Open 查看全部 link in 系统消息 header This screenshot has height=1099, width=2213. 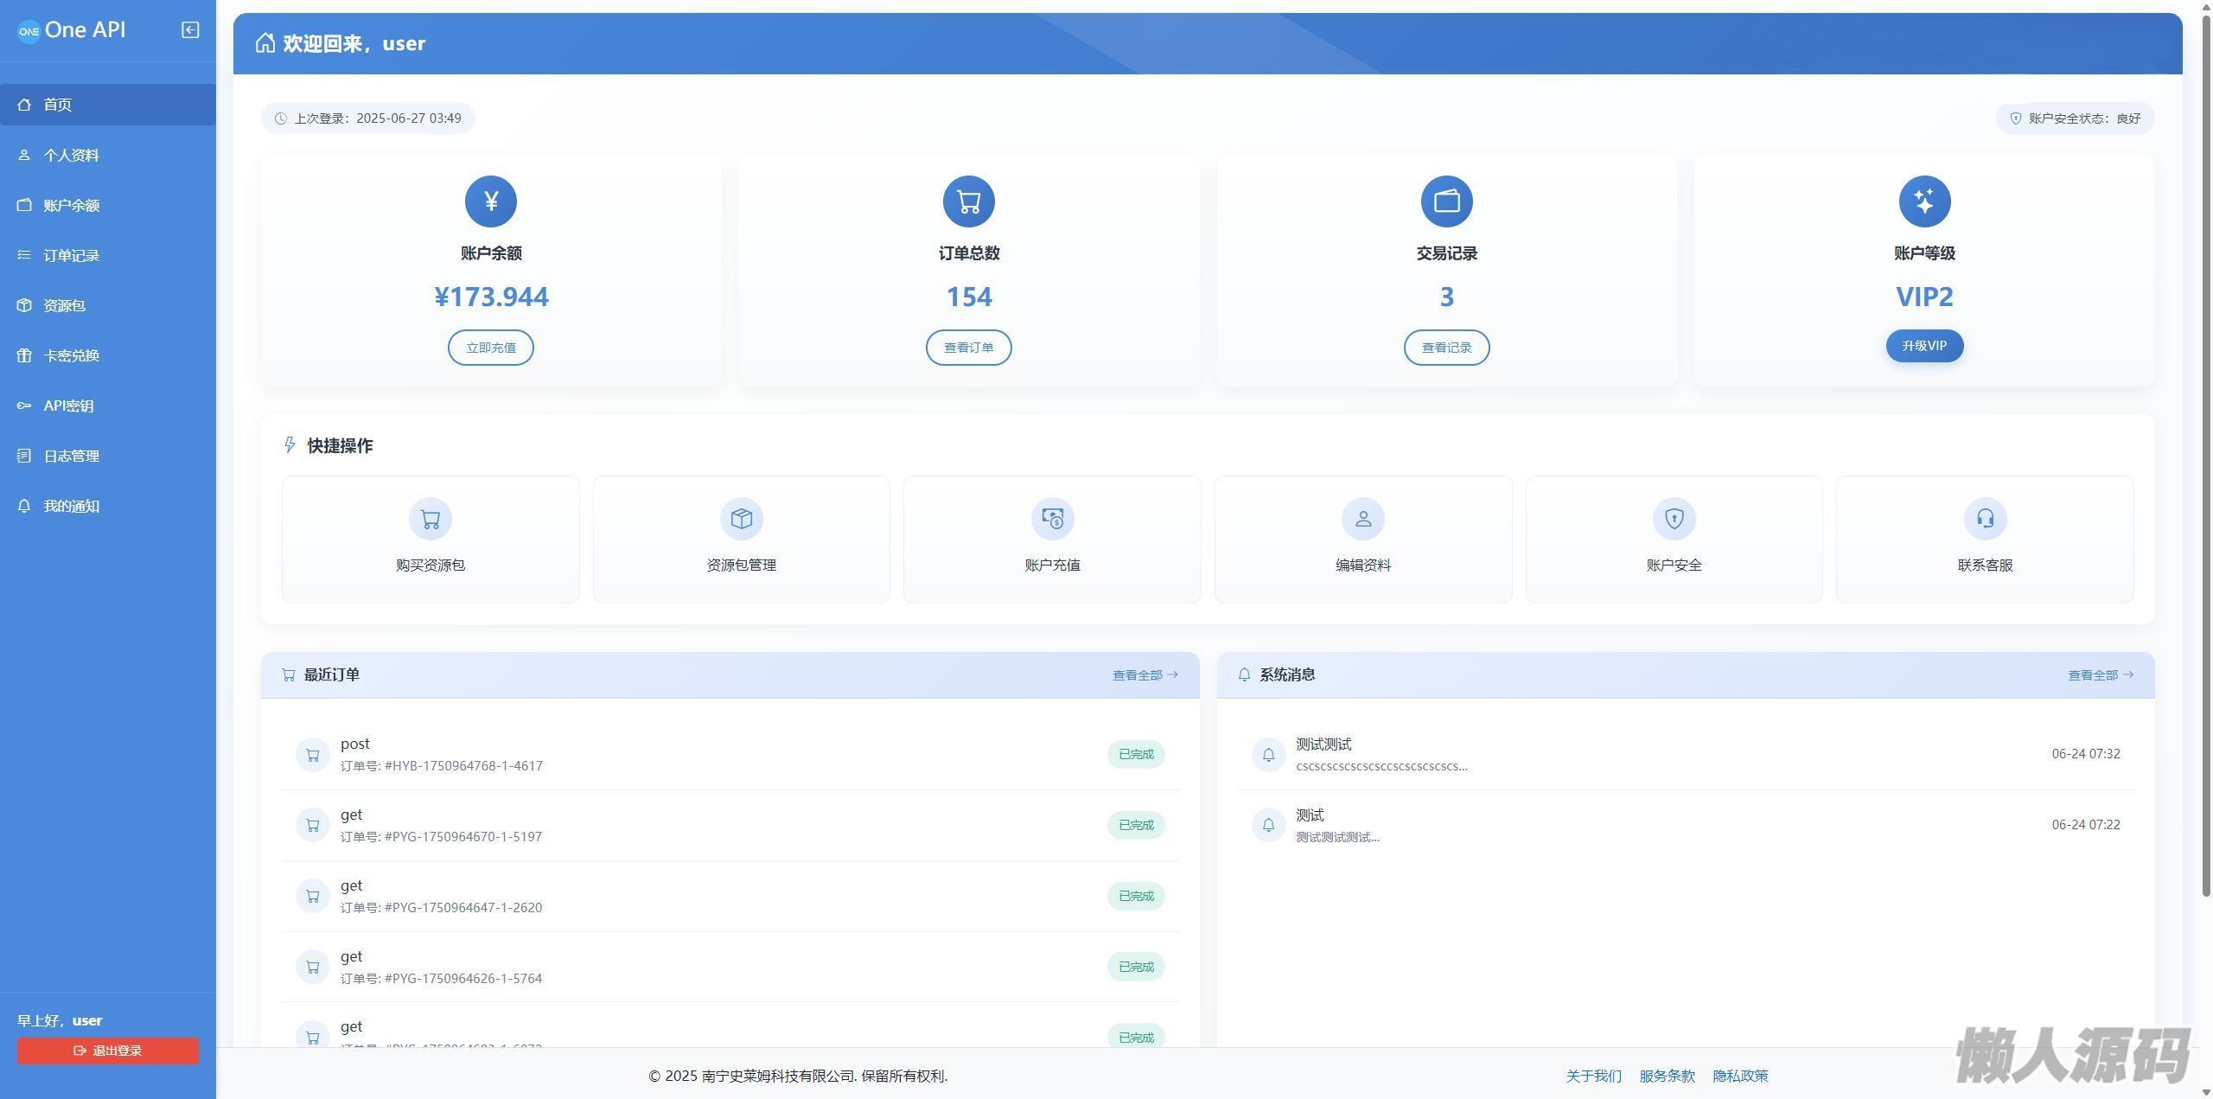pos(2100,675)
